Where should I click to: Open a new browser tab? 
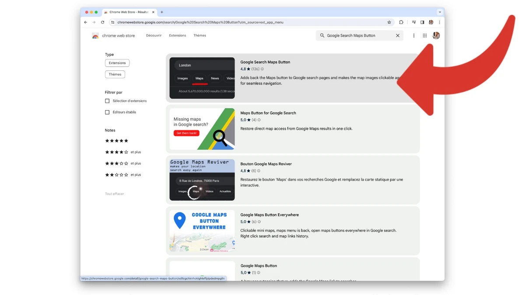coord(162,12)
